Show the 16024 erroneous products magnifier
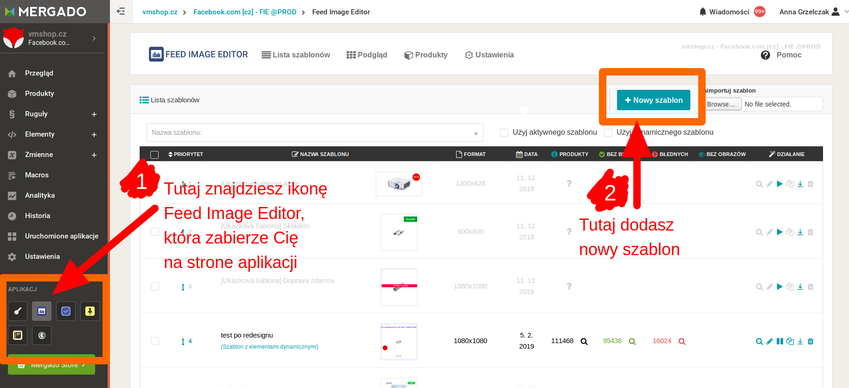Viewport: 849px width, 388px height. tap(682, 341)
